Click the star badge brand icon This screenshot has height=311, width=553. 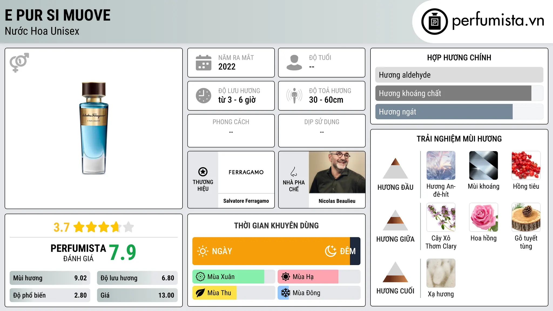pos(203,172)
